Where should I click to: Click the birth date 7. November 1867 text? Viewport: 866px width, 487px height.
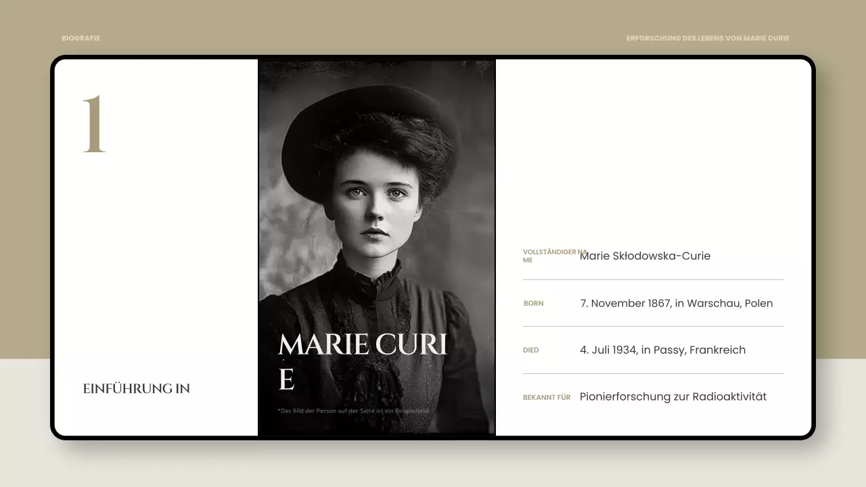pos(676,303)
